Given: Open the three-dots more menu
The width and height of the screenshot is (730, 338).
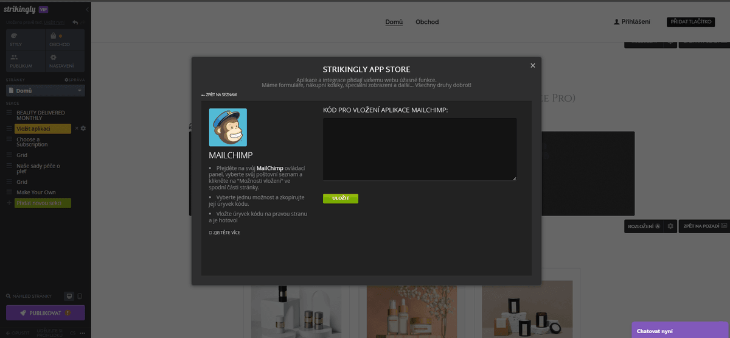Looking at the screenshot, I should click(83, 333).
